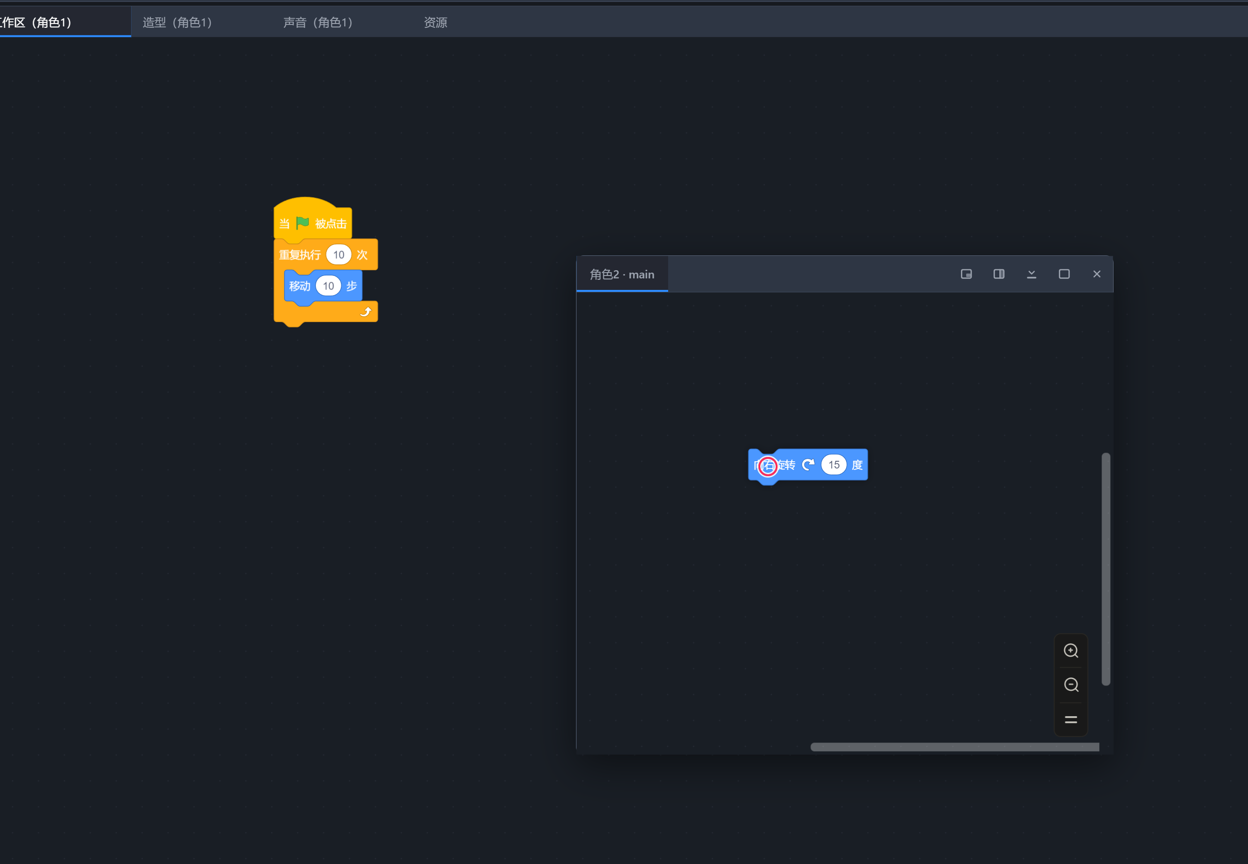The height and width of the screenshot is (864, 1248).
Task: Zoom out of the 角色2 workspace
Action: click(1071, 685)
